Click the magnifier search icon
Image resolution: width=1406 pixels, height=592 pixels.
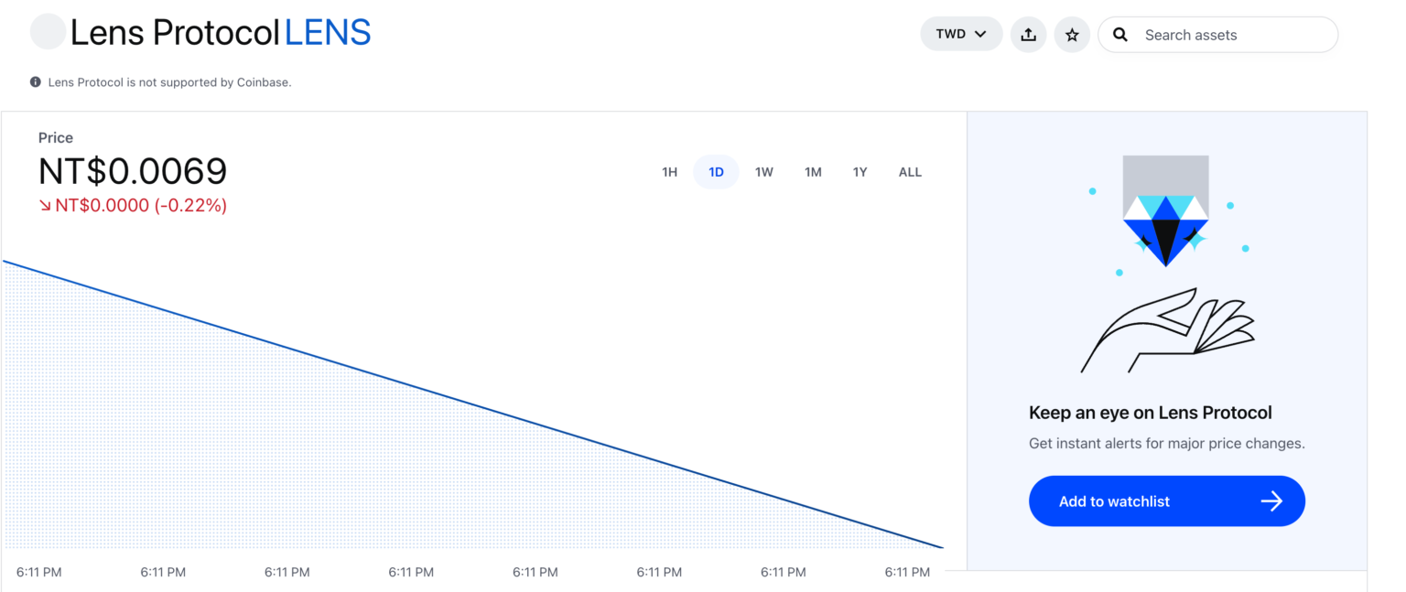click(1119, 35)
